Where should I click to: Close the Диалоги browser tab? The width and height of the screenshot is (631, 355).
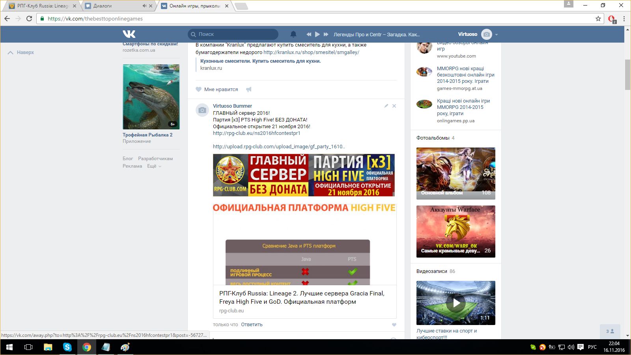click(151, 6)
